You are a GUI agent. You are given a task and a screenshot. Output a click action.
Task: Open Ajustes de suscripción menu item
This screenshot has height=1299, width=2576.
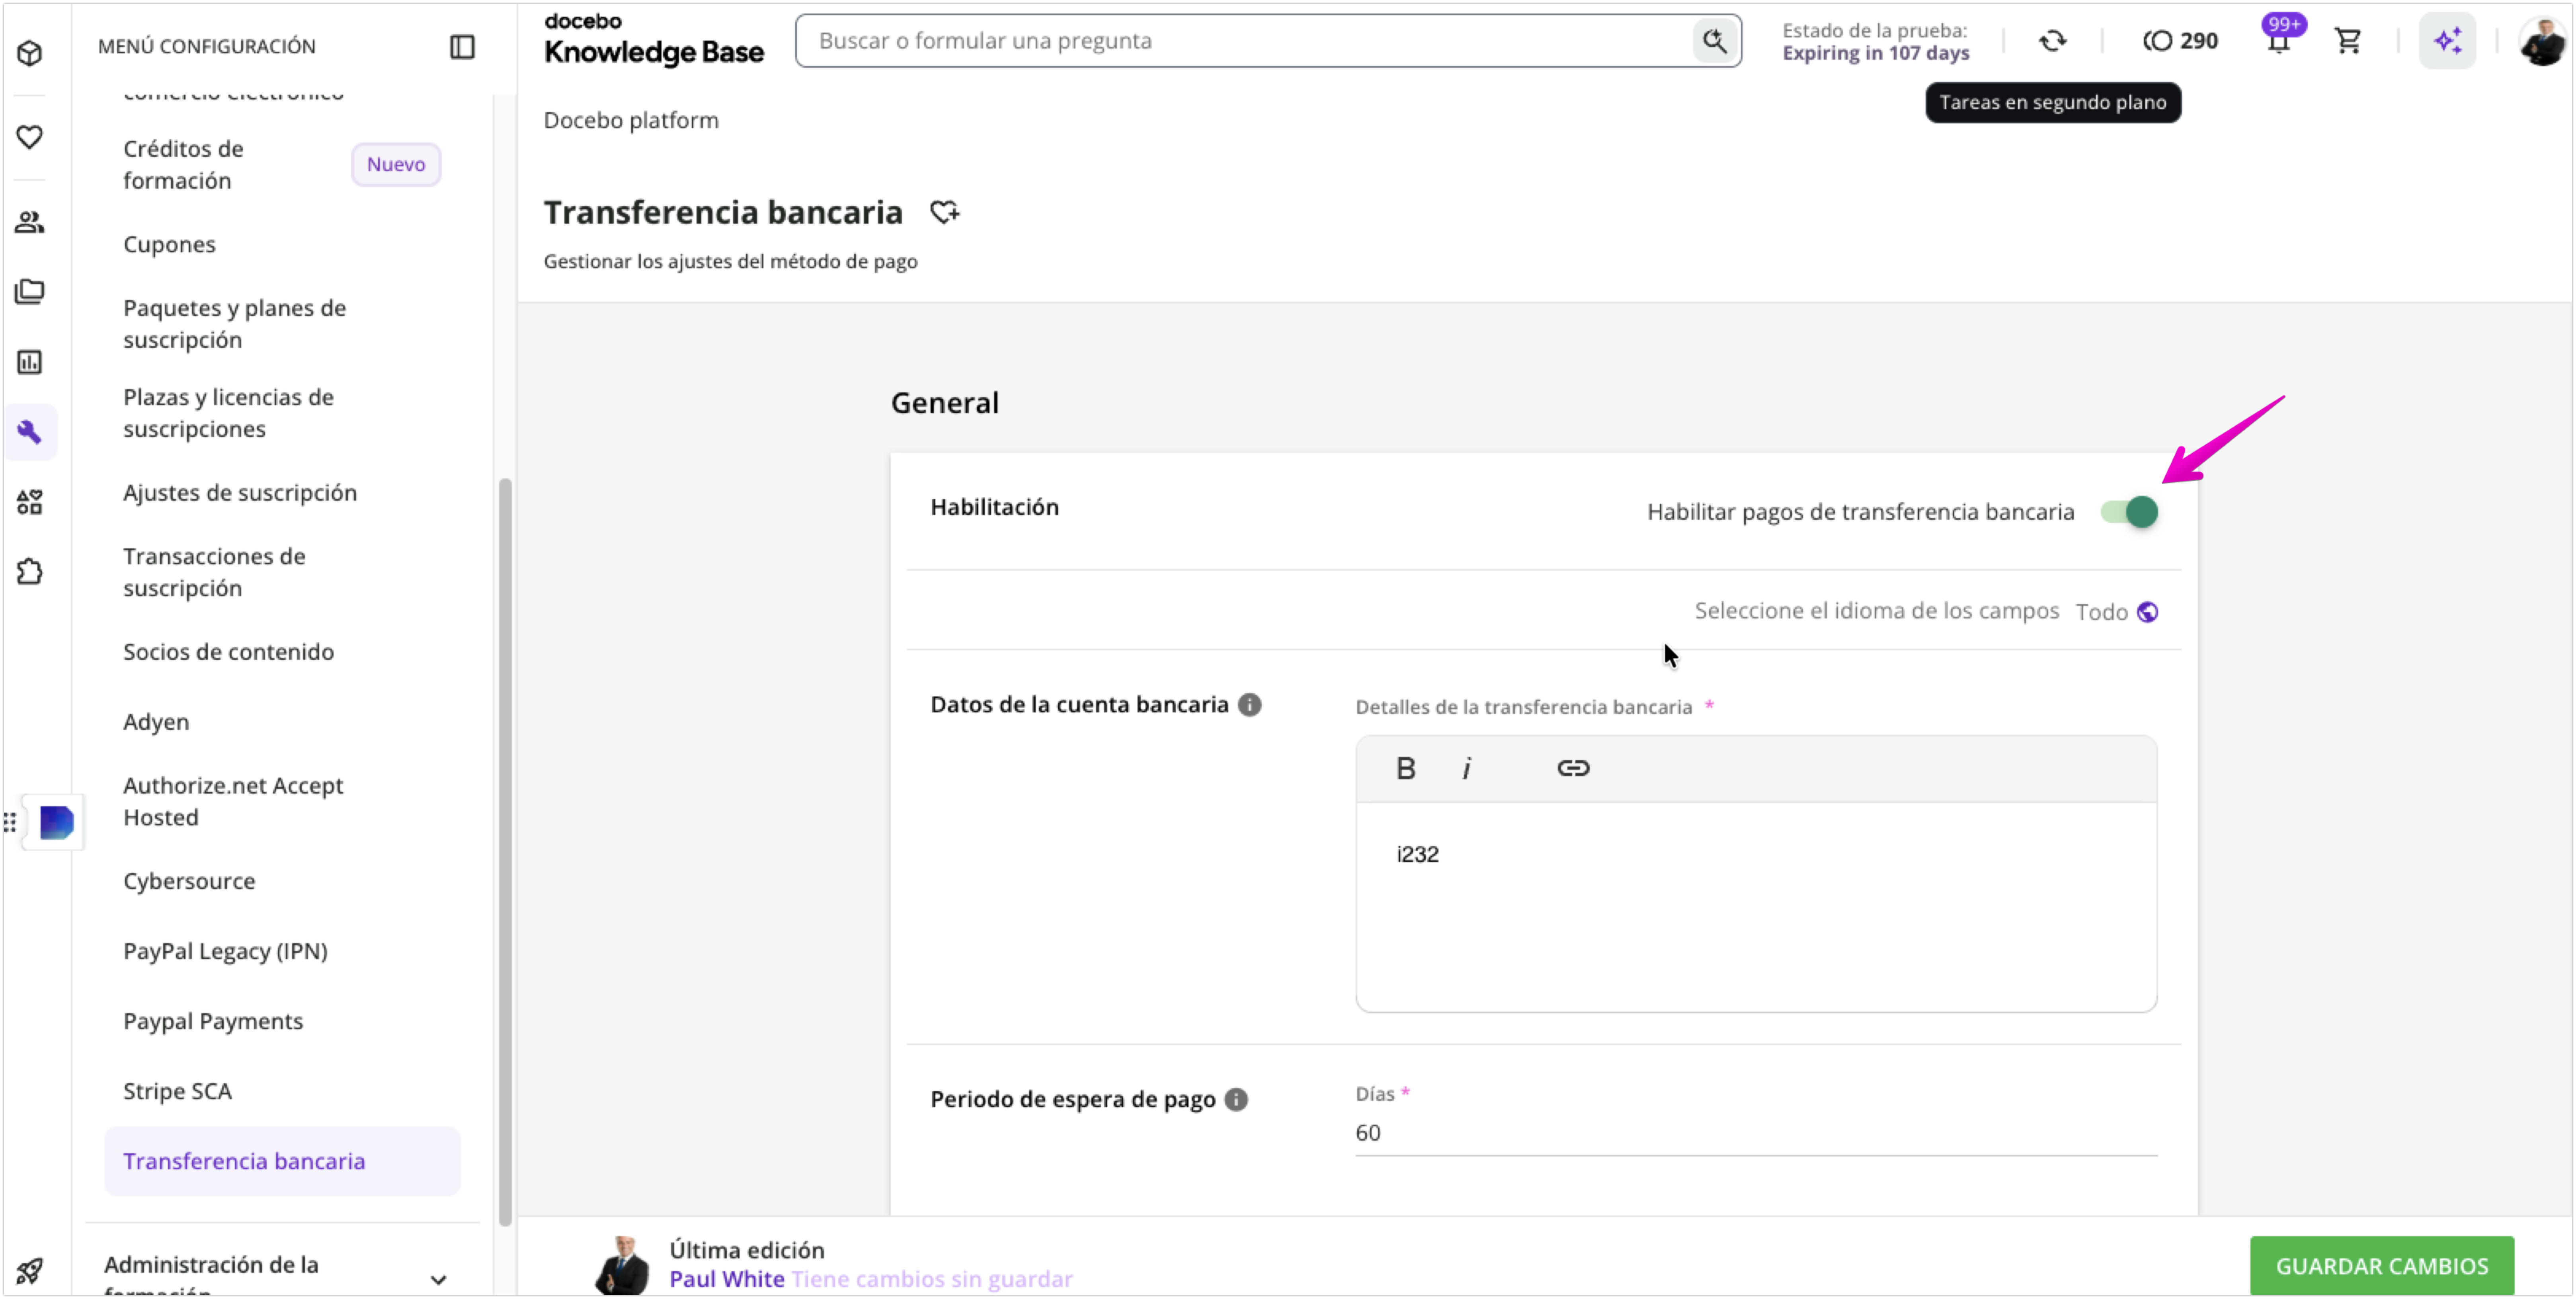[240, 493]
